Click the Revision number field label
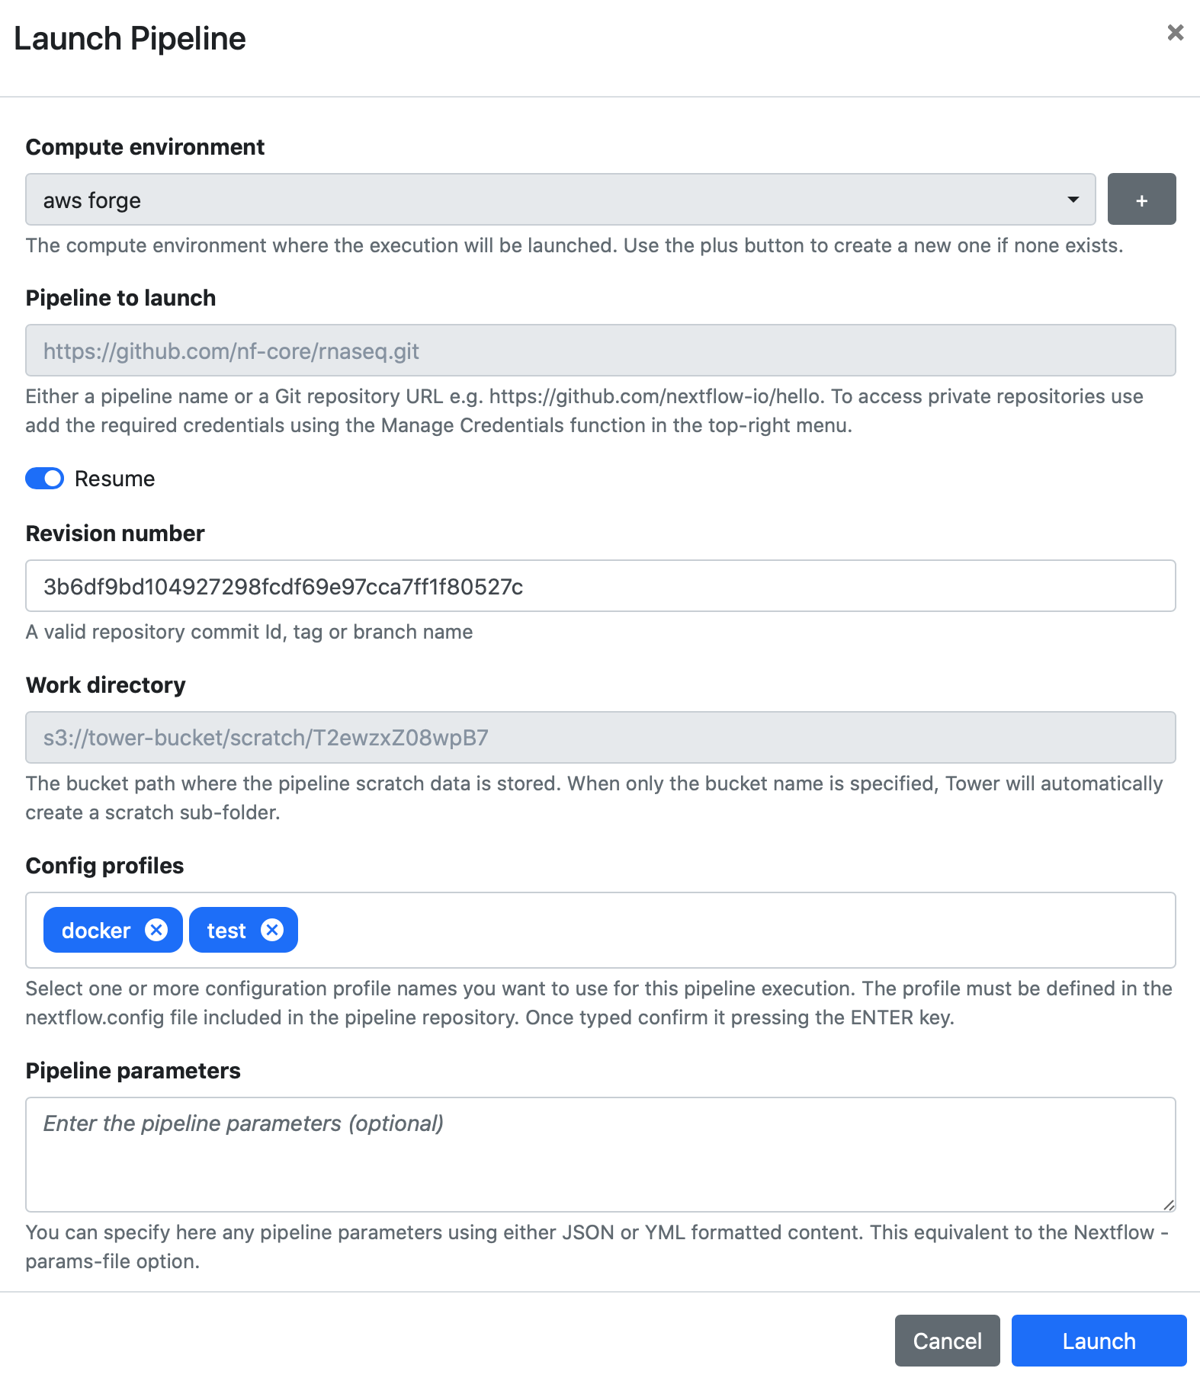 pyautogui.click(x=115, y=533)
